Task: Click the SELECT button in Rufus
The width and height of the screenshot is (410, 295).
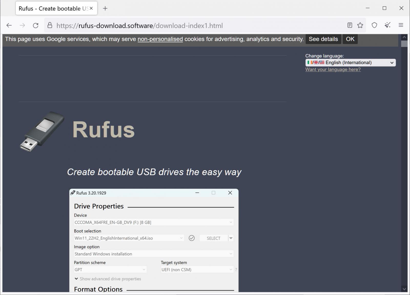Action: (x=213, y=238)
